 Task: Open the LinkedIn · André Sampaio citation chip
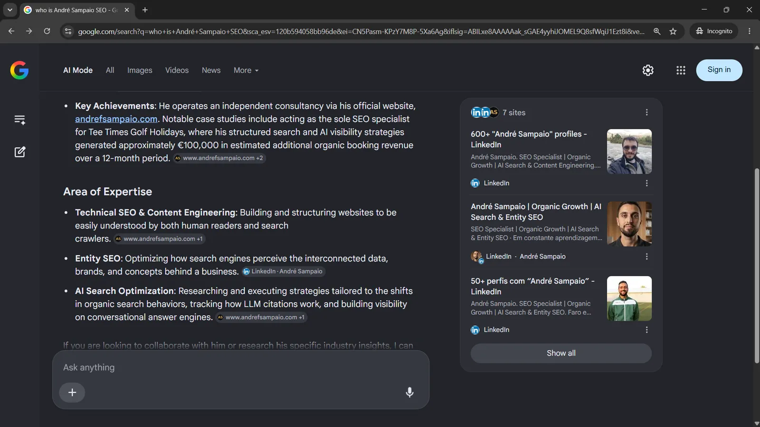283,272
